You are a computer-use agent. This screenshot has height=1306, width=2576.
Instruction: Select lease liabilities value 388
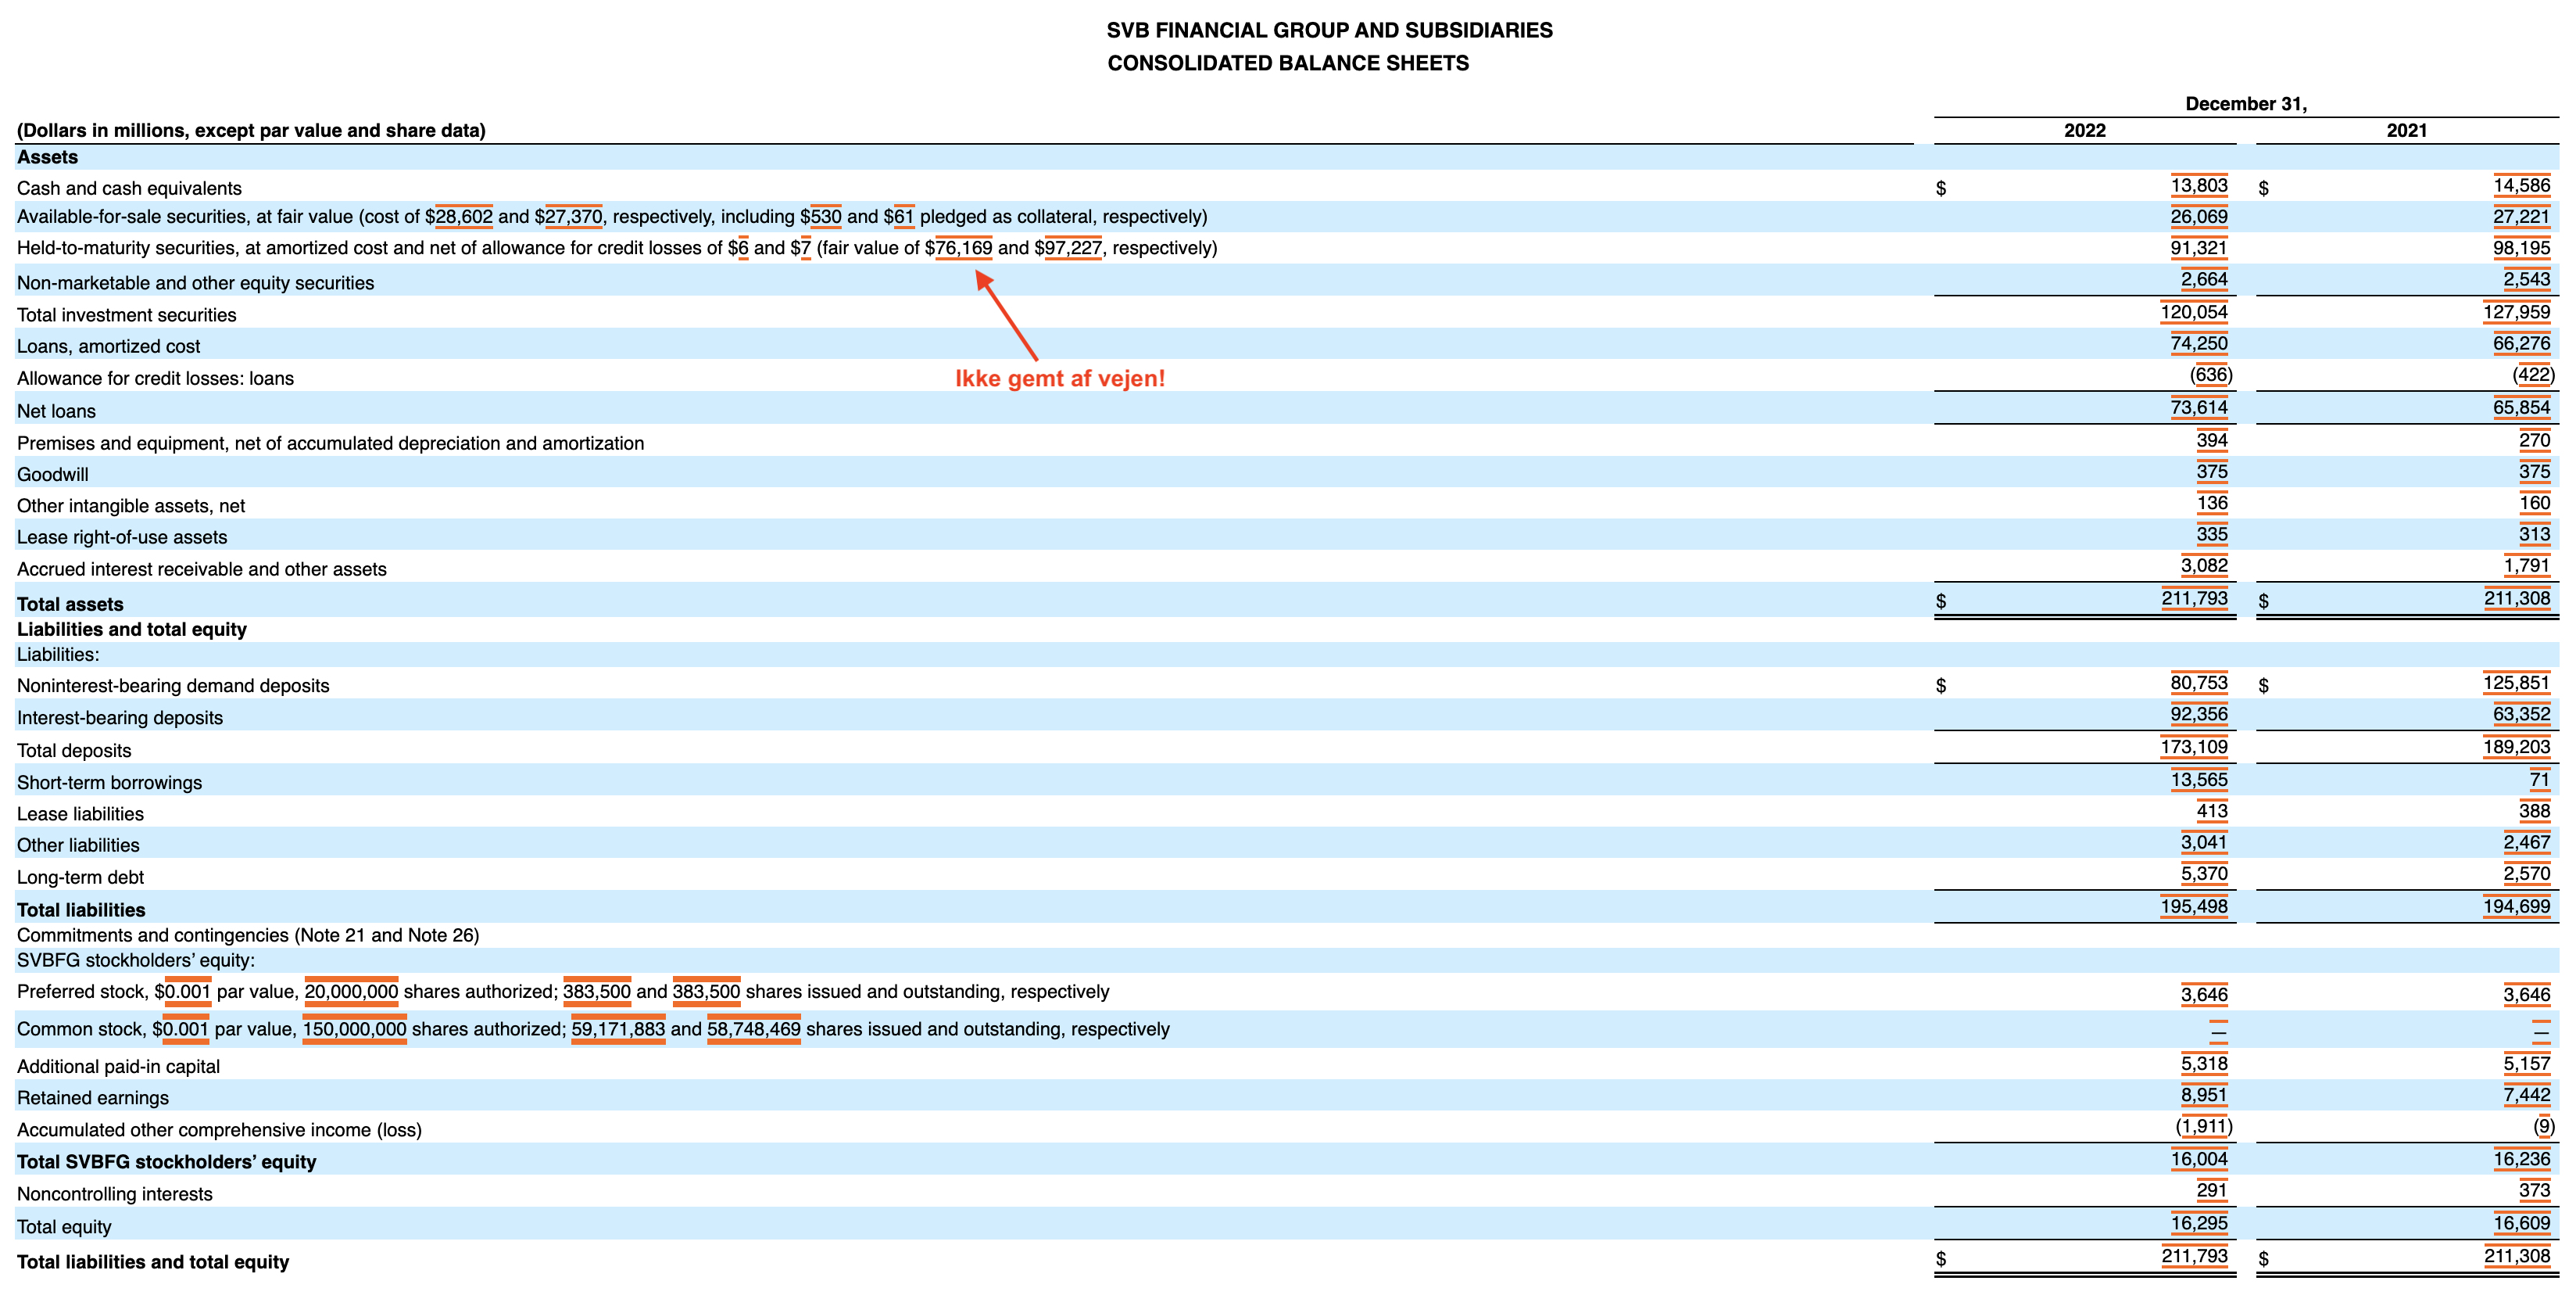click(x=2534, y=812)
